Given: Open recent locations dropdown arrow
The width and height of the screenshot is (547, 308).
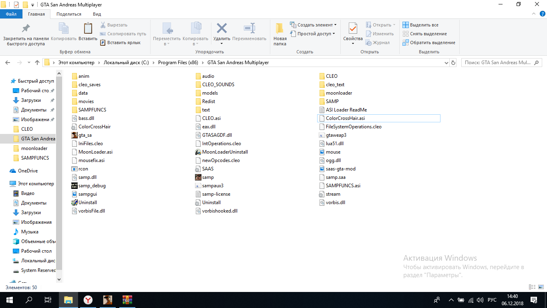Looking at the screenshot, I should point(29,63).
